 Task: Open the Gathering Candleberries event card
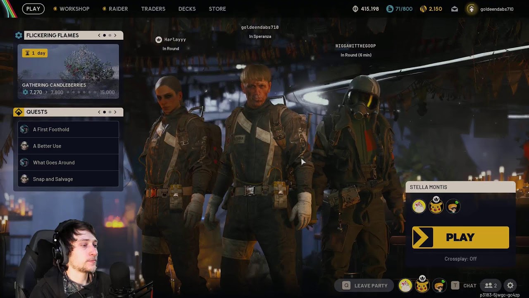pyautogui.click(x=68, y=71)
